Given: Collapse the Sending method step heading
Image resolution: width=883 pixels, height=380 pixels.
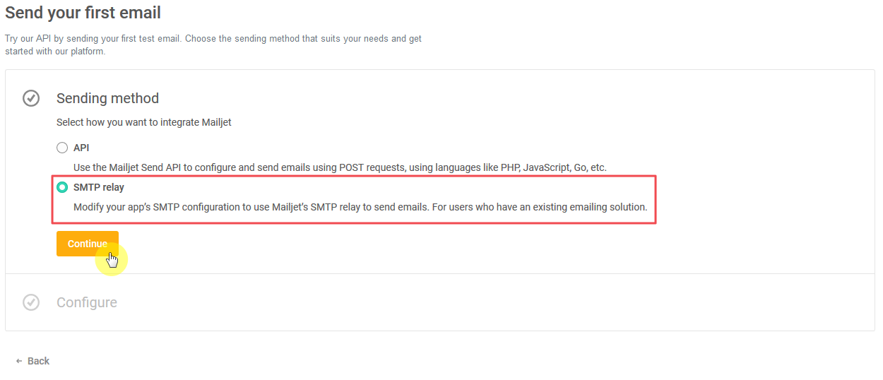Looking at the screenshot, I should (x=107, y=98).
